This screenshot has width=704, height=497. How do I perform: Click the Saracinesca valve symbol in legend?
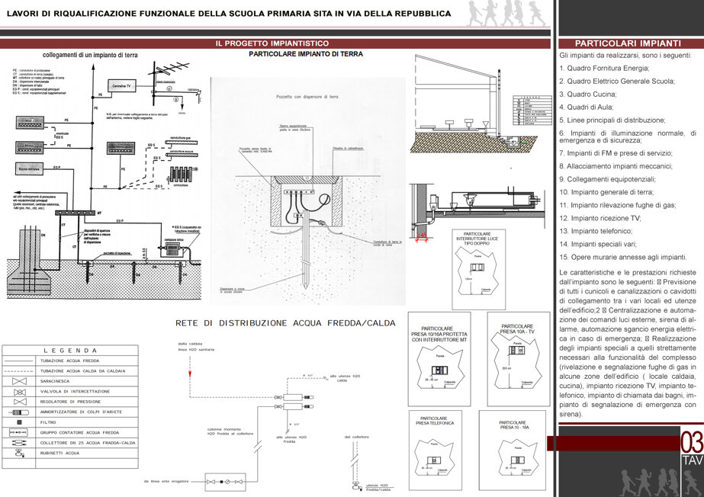tap(19, 381)
